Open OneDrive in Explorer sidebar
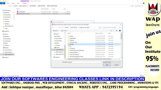161x90 pixels. 6,31
